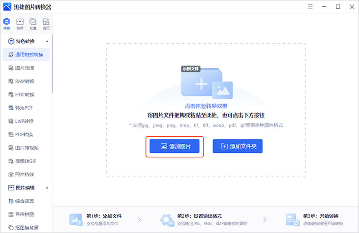Close the application window
Screen dimensions: 359x233
[x=352, y=7]
